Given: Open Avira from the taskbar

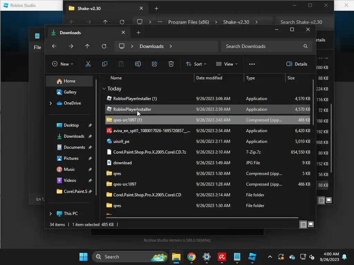Looking at the screenshot, I should (222, 257).
